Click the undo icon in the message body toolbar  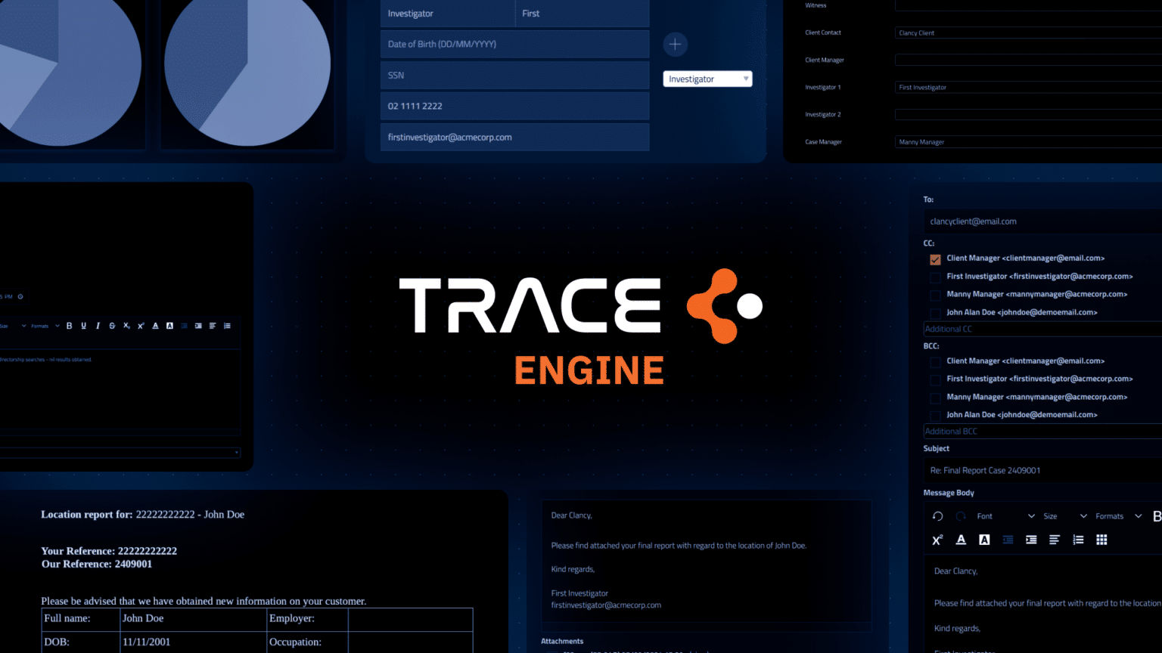tap(937, 515)
